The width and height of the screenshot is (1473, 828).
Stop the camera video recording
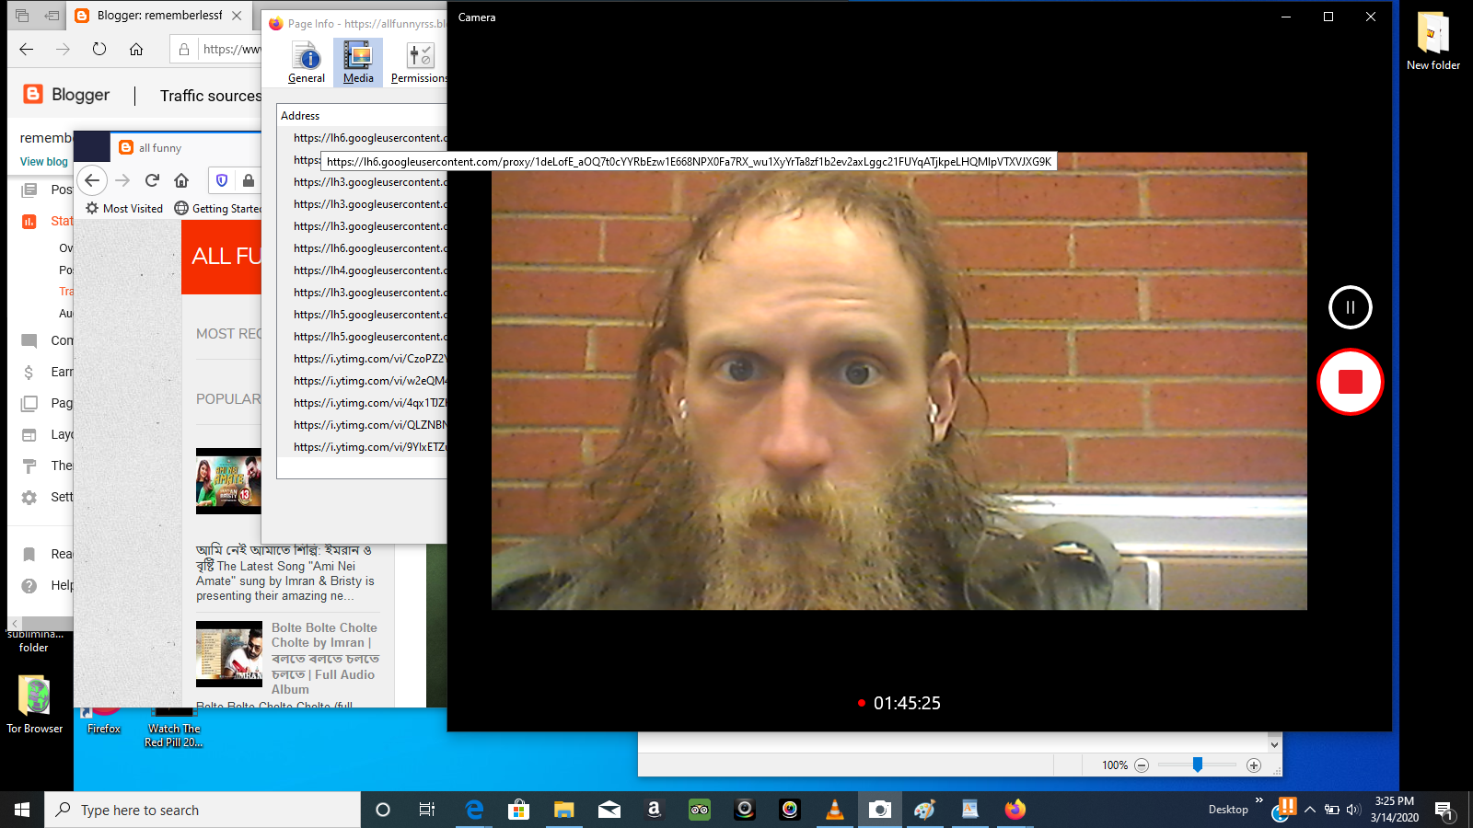click(x=1350, y=382)
